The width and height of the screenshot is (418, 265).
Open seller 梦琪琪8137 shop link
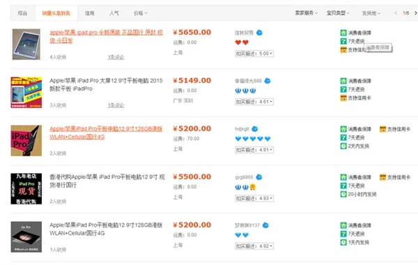point(247,225)
